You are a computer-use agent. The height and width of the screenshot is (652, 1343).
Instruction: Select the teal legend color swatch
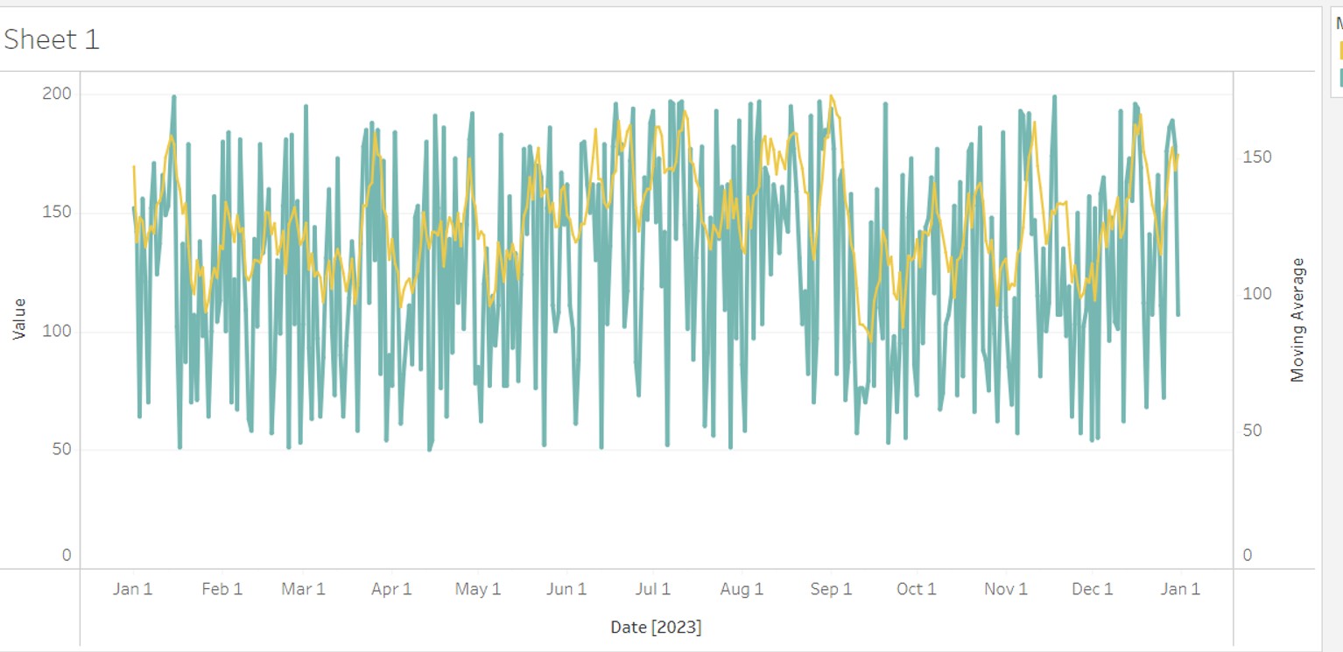[1340, 78]
